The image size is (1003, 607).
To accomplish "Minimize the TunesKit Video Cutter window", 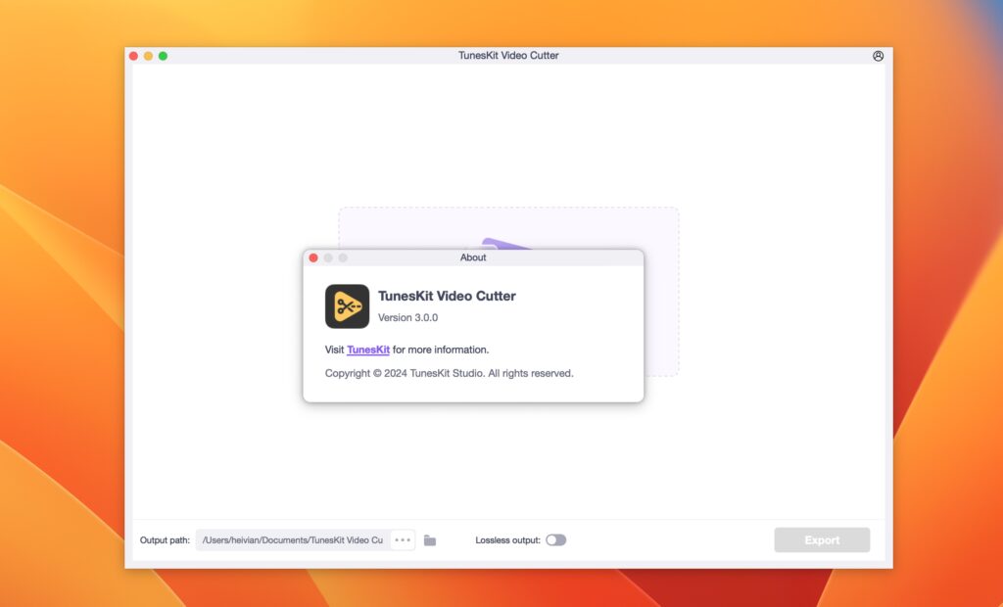I will [x=148, y=56].
